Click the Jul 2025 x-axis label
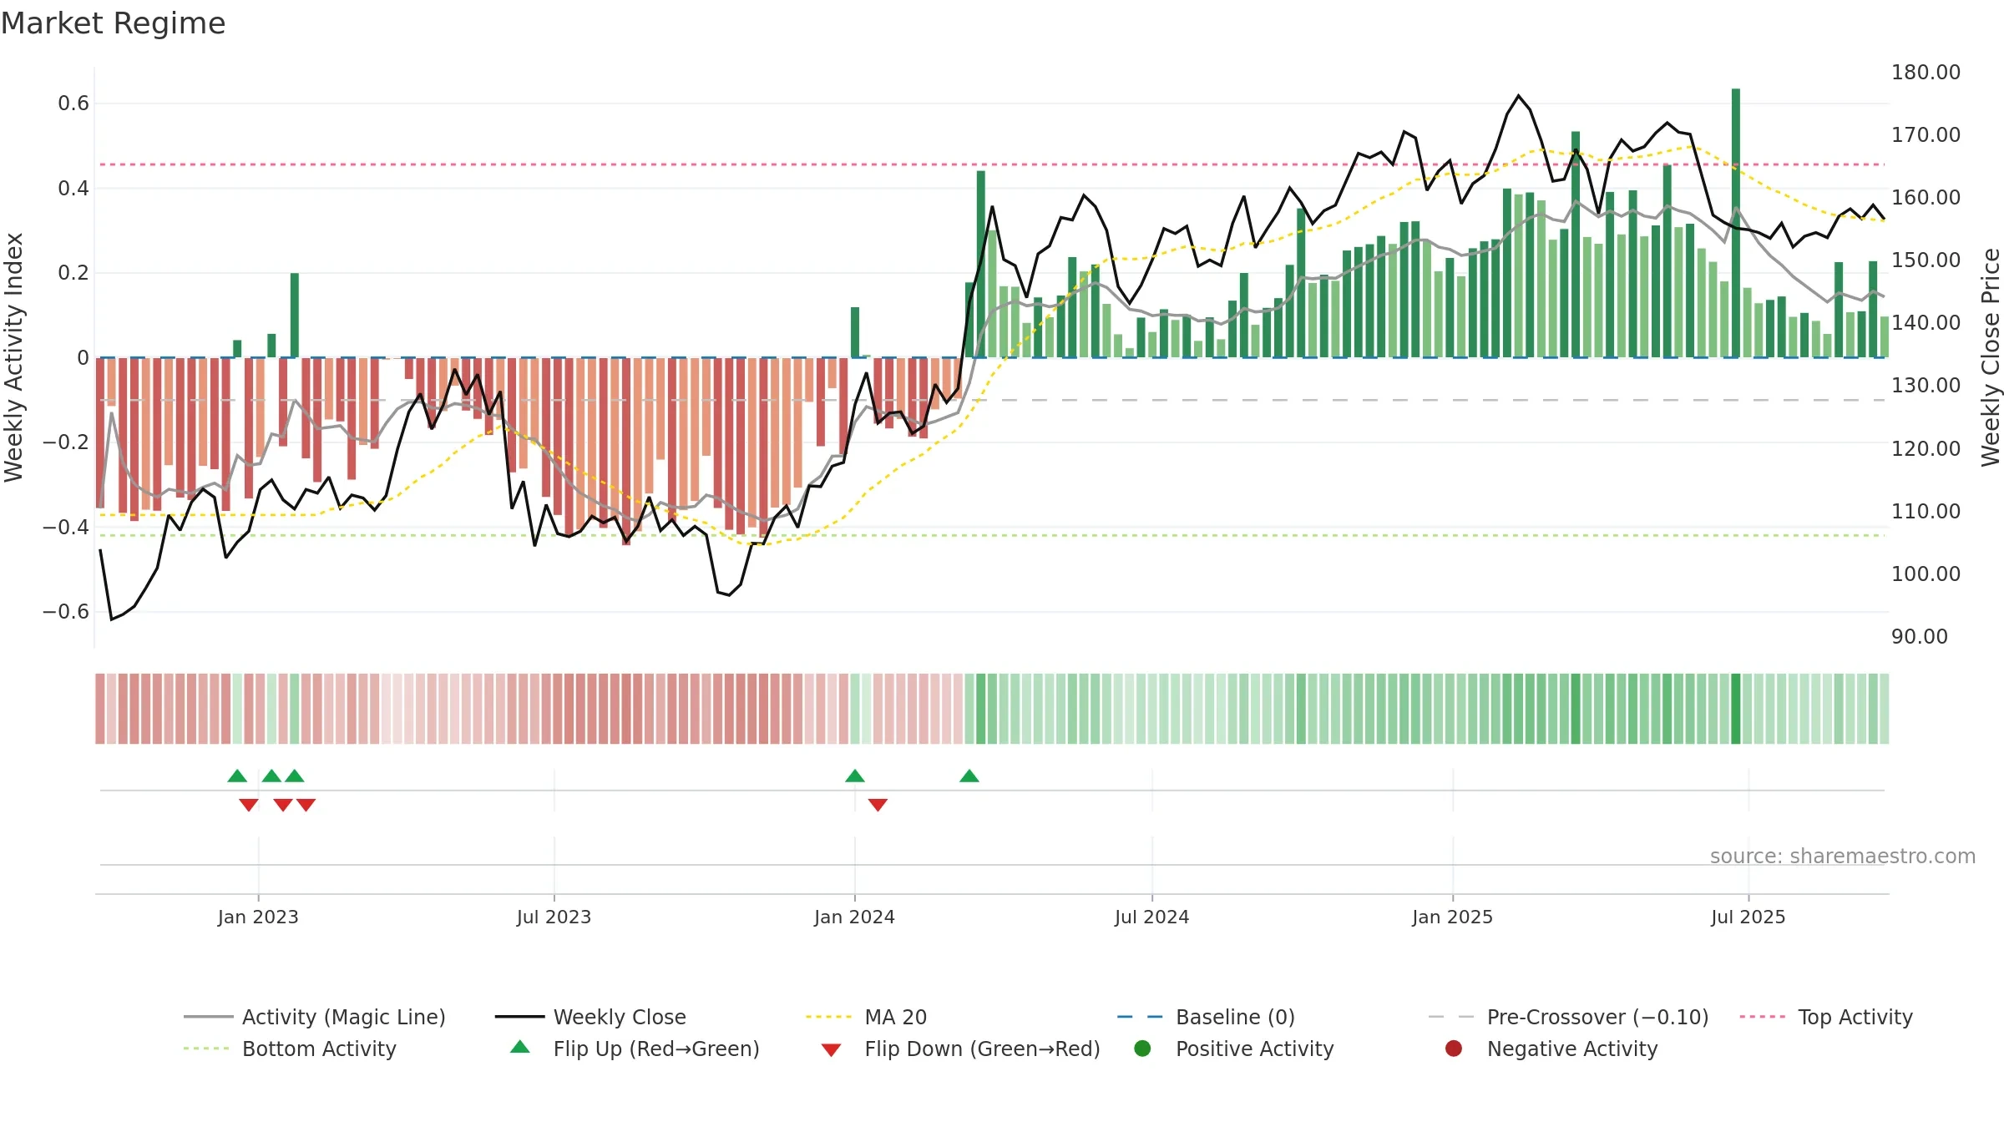Screen dimensions: 2004x1127 [x=1748, y=917]
